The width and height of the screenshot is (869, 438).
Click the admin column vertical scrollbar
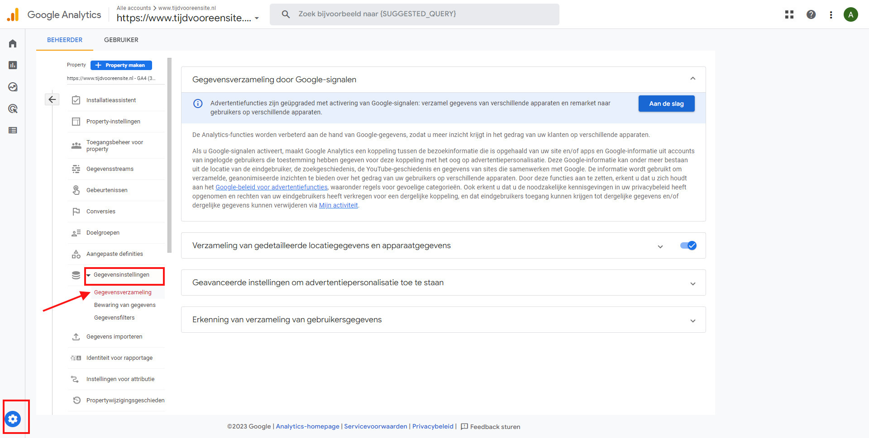(x=169, y=155)
